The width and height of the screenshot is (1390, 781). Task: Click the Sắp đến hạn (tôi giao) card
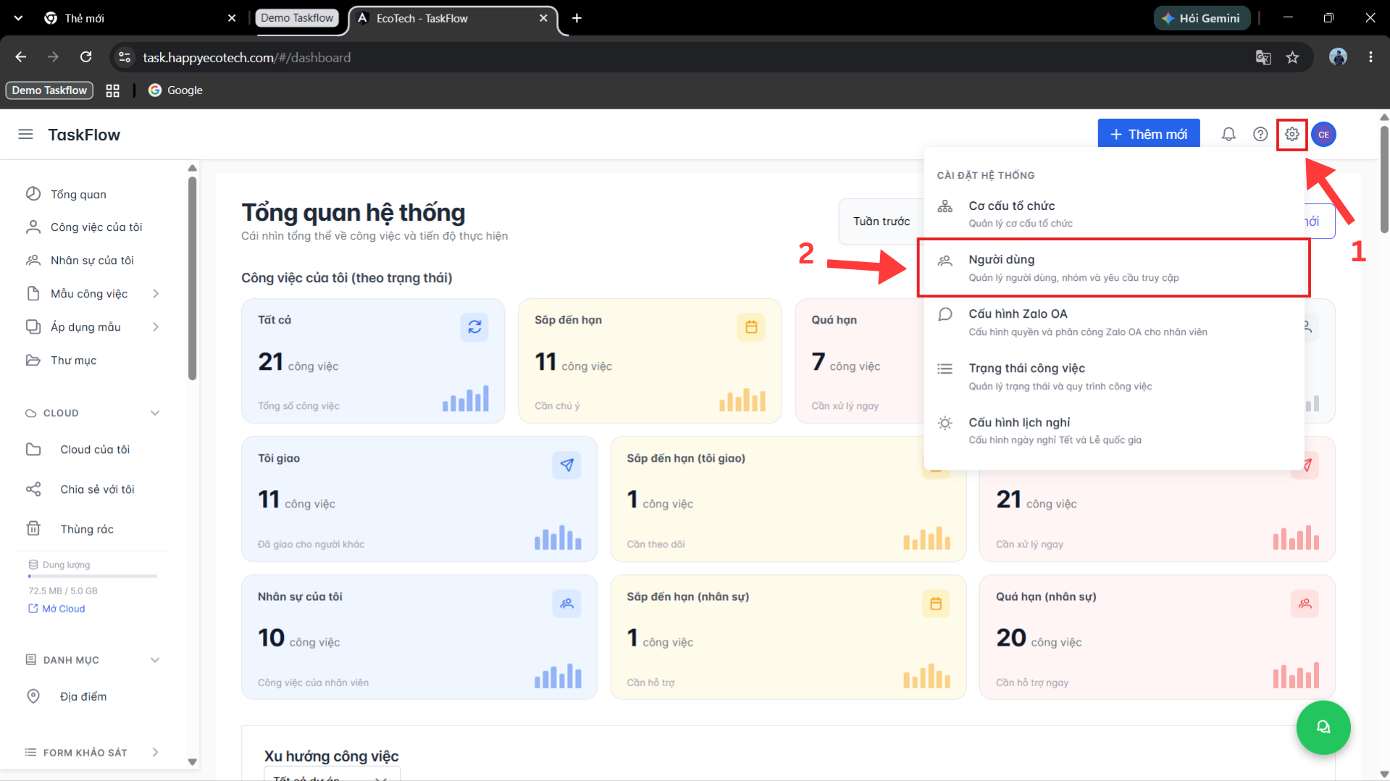pyautogui.click(x=788, y=499)
